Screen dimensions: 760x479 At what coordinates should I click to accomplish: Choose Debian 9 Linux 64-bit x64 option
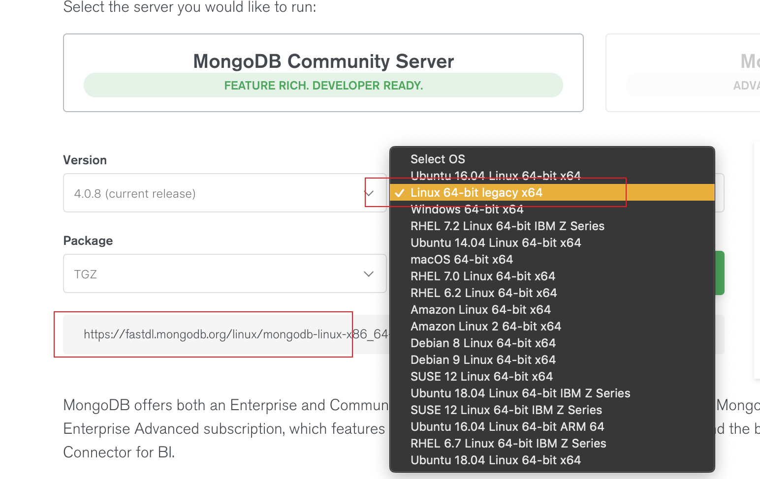pos(552,359)
